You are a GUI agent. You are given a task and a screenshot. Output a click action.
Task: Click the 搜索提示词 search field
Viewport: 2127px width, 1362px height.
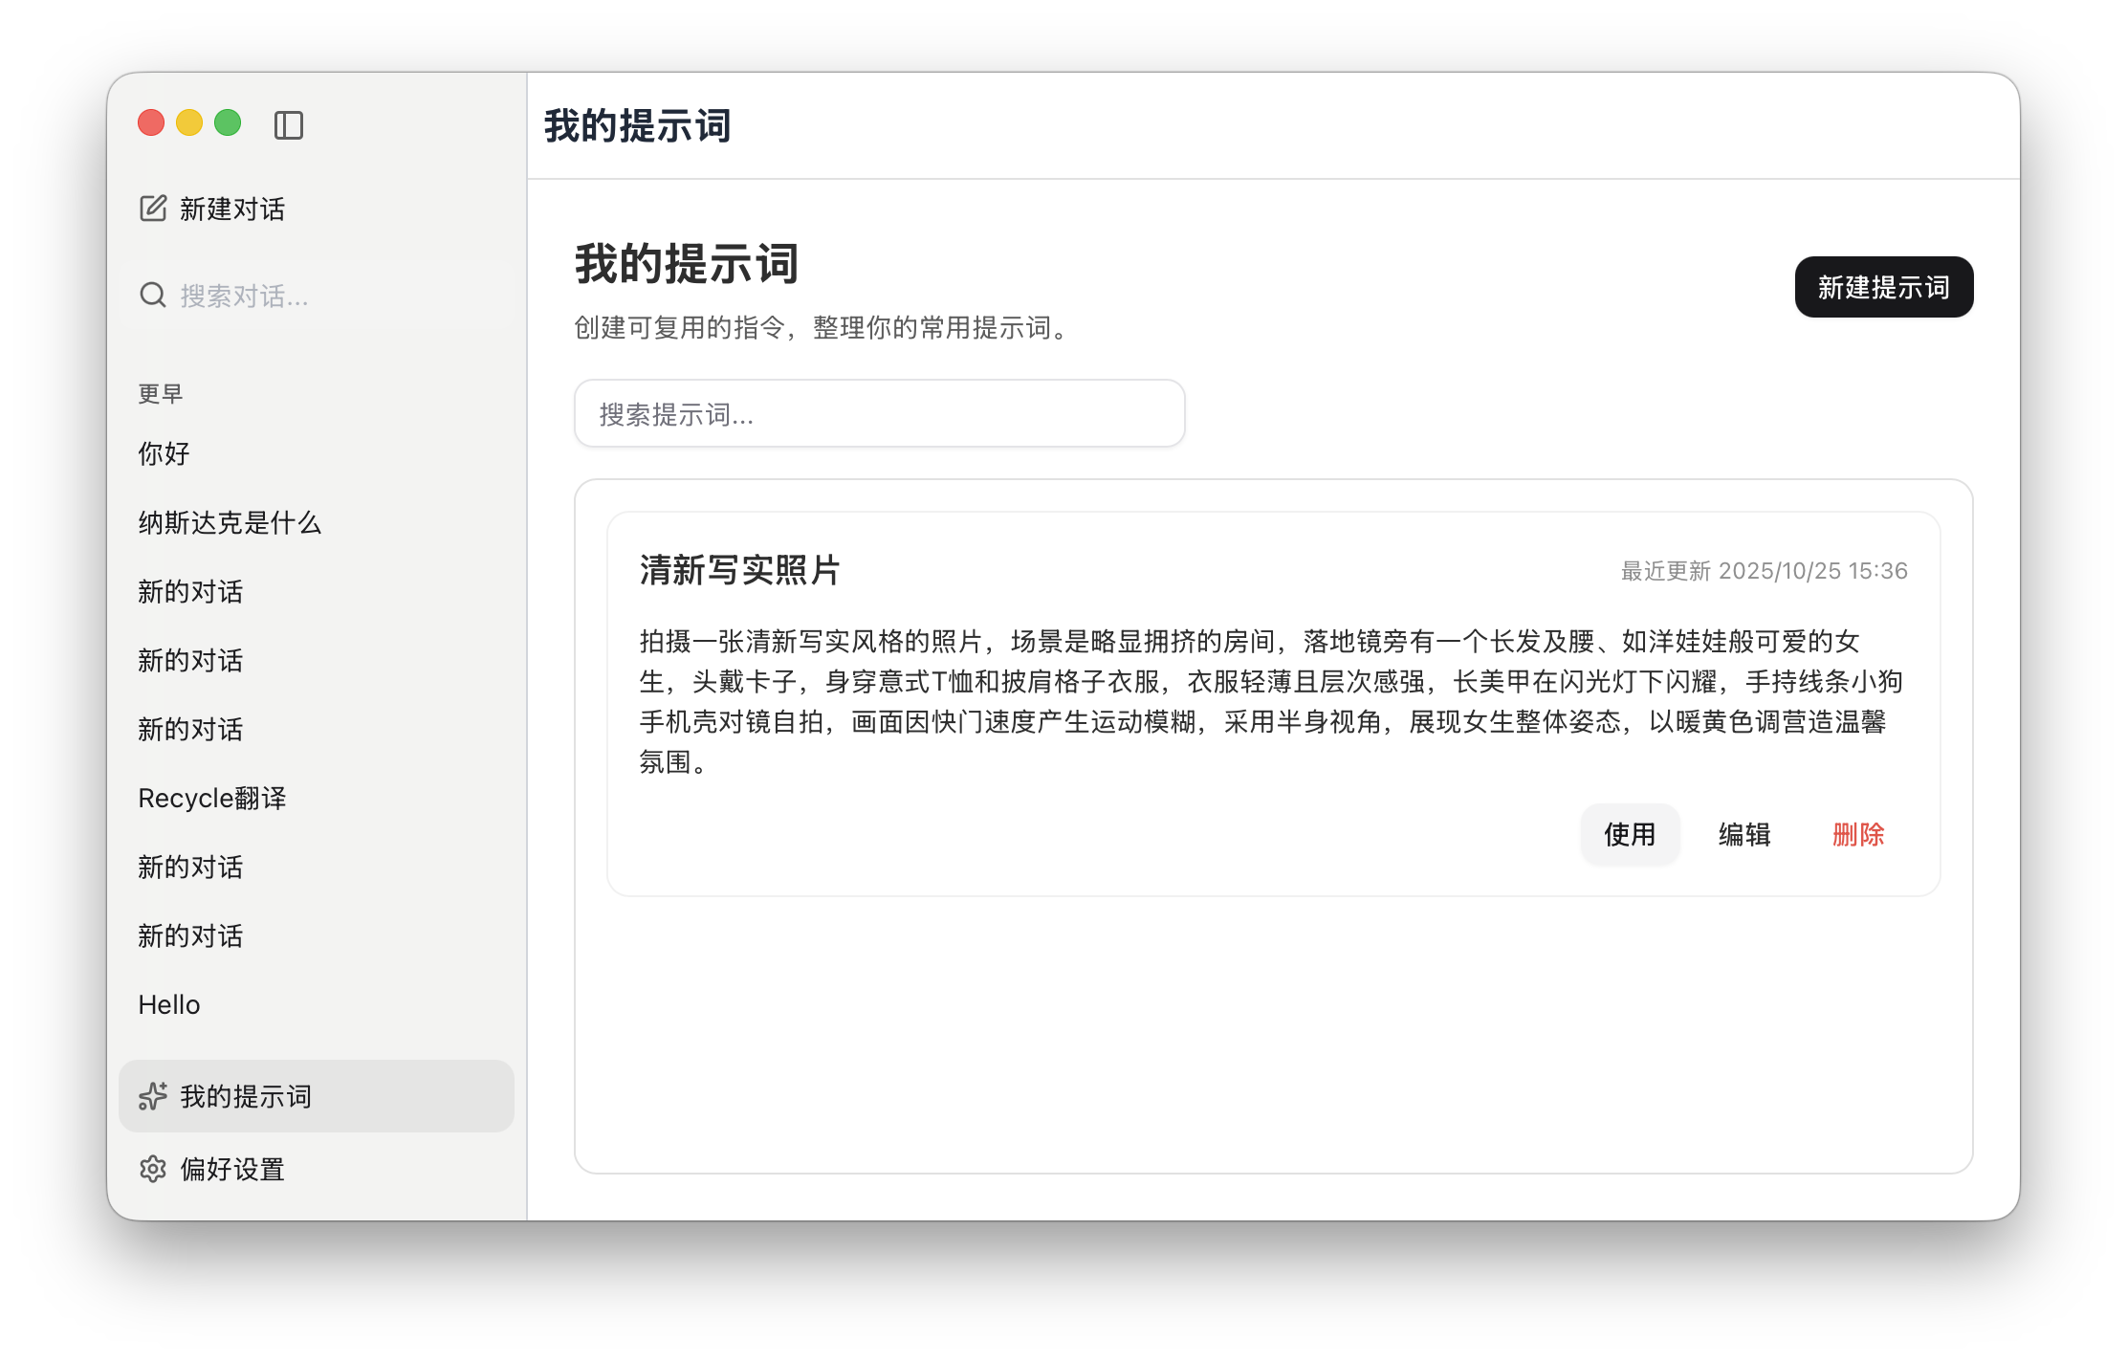[878, 413]
